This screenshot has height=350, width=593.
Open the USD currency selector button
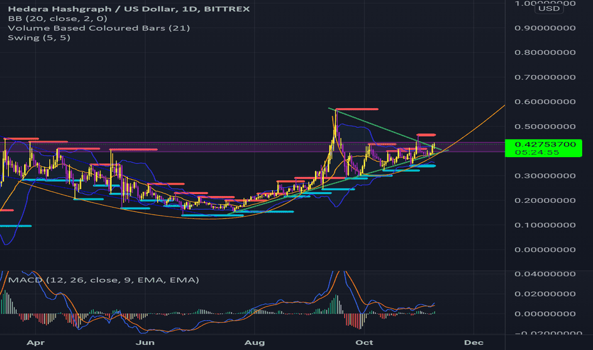548,8
